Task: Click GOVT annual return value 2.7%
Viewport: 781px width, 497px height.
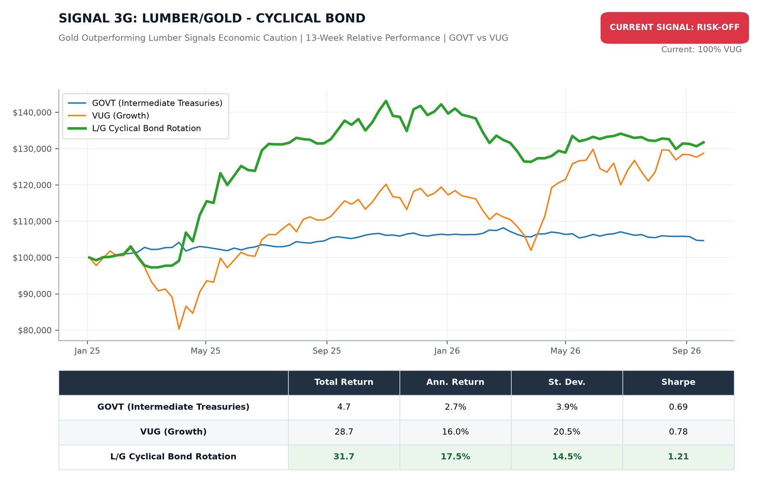Action: pyautogui.click(x=455, y=407)
